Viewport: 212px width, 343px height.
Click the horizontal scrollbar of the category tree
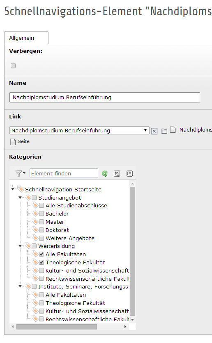pos(57,327)
